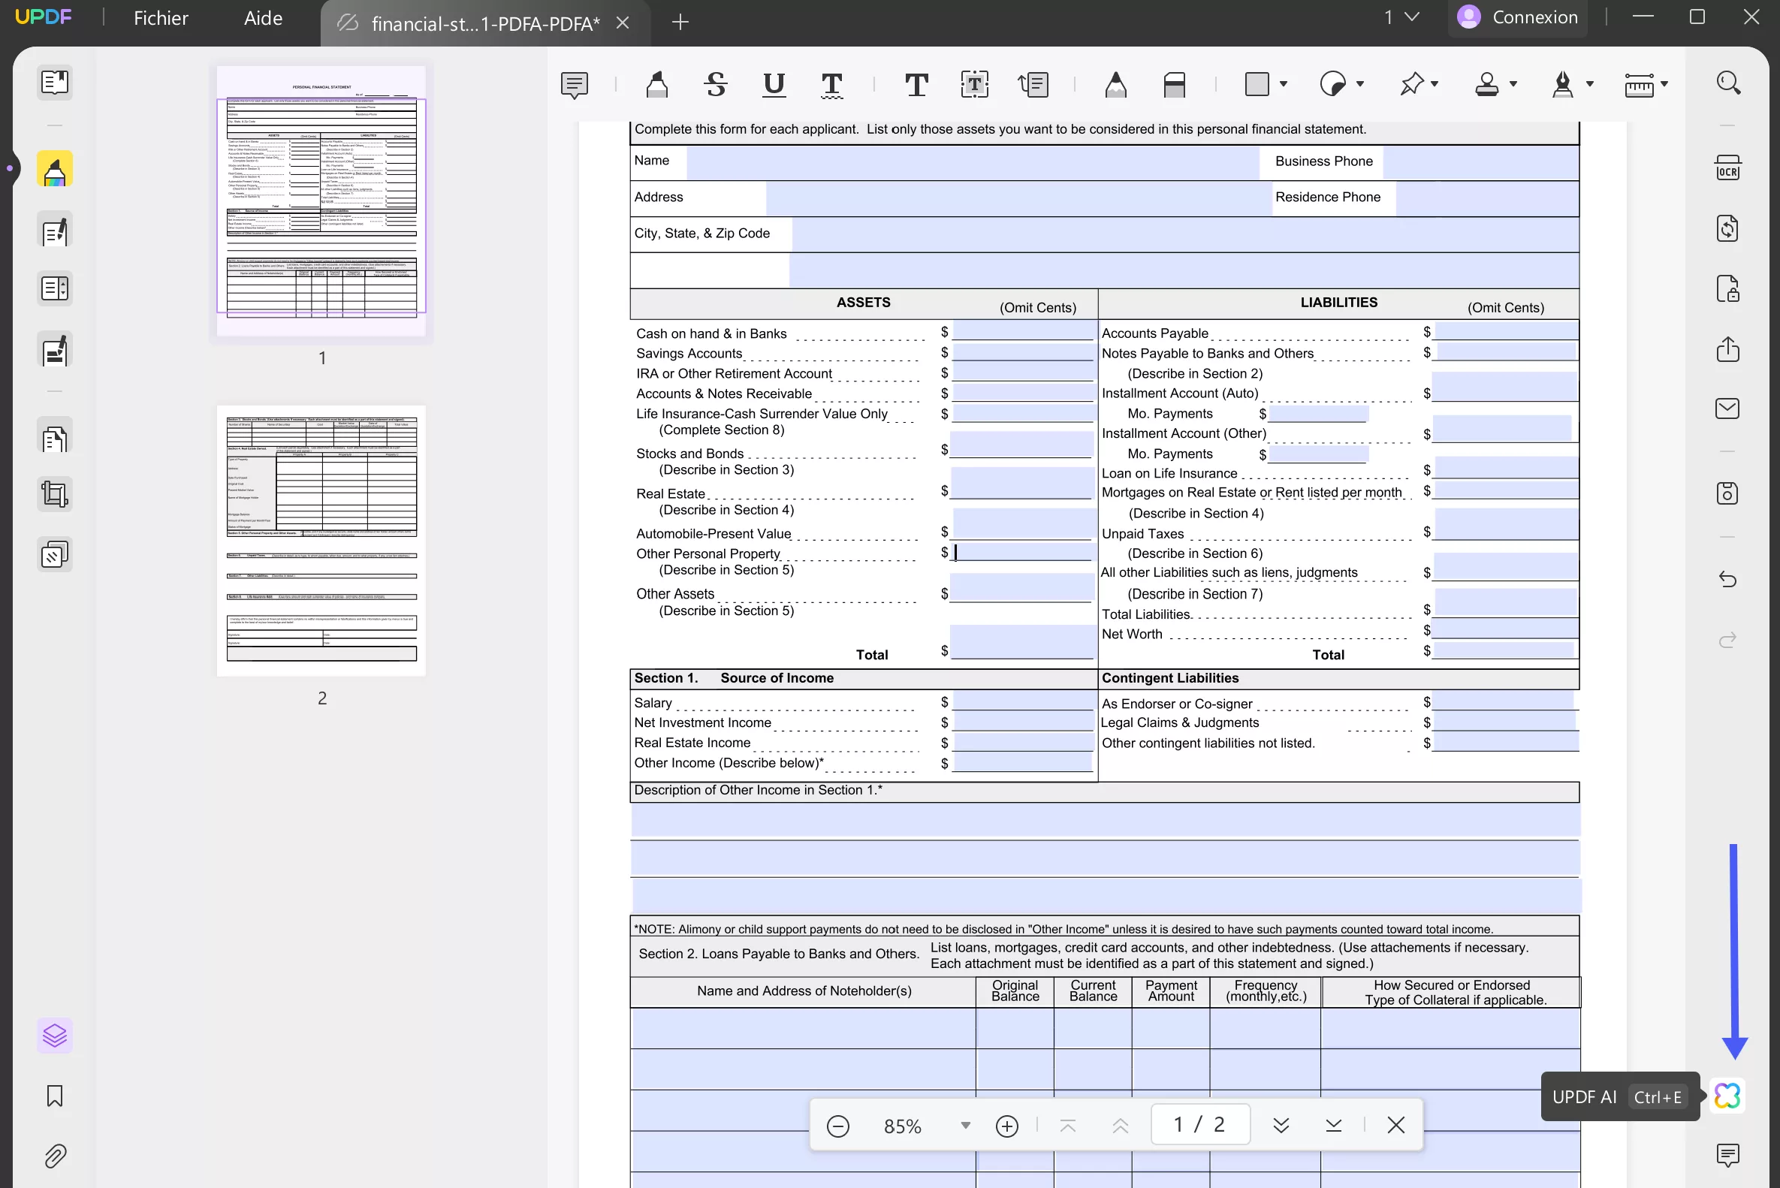Open the rectangle shape dropdown arrow
Image resolution: width=1780 pixels, height=1188 pixels.
coord(1283,84)
